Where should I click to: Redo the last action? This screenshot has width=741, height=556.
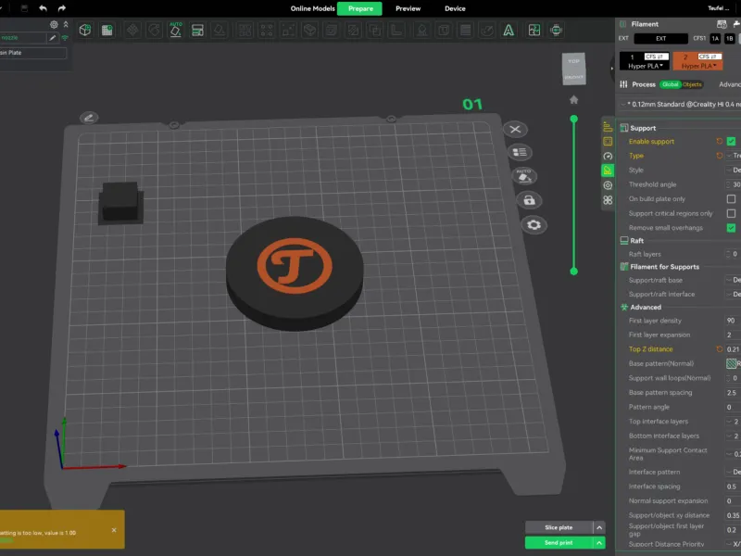point(62,8)
